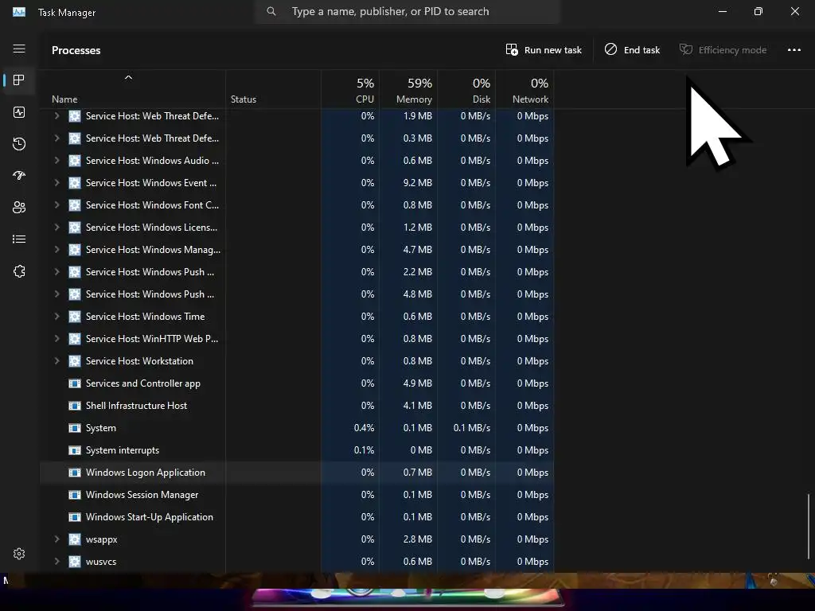Image resolution: width=815 pixels, height=611 pixels.
Task: Click the Service Host: WinHTTP Web P... gear icon
Action: [75, 339]
